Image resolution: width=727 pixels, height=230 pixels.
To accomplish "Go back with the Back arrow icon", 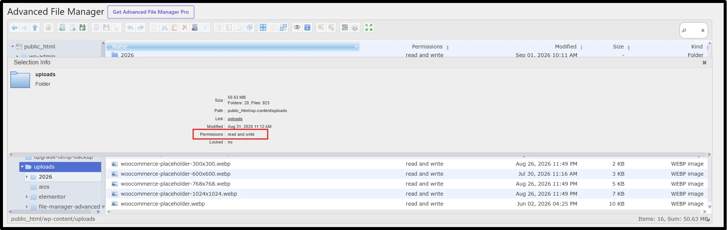I will [14, 27].
